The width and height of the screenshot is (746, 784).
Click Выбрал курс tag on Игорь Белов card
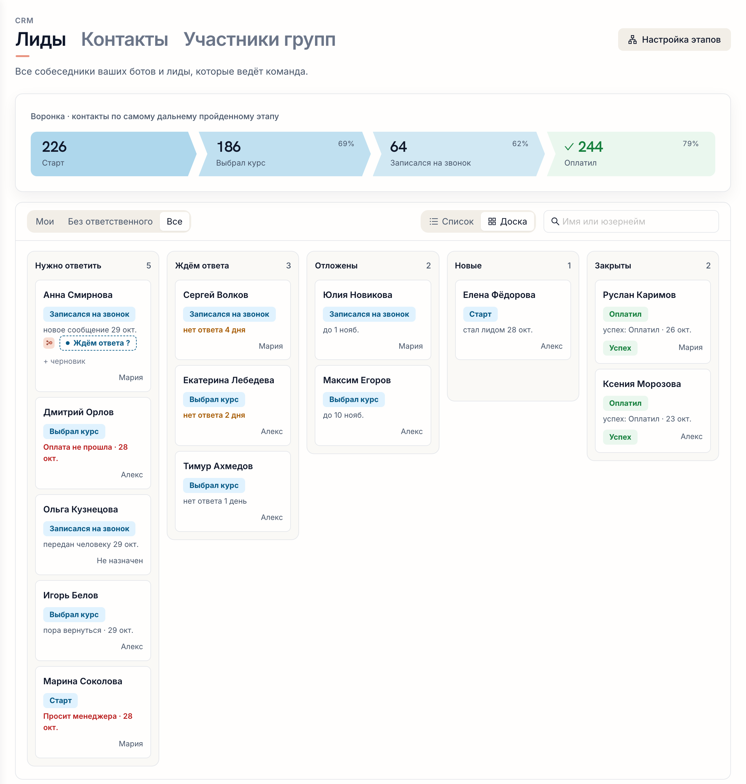74,614
